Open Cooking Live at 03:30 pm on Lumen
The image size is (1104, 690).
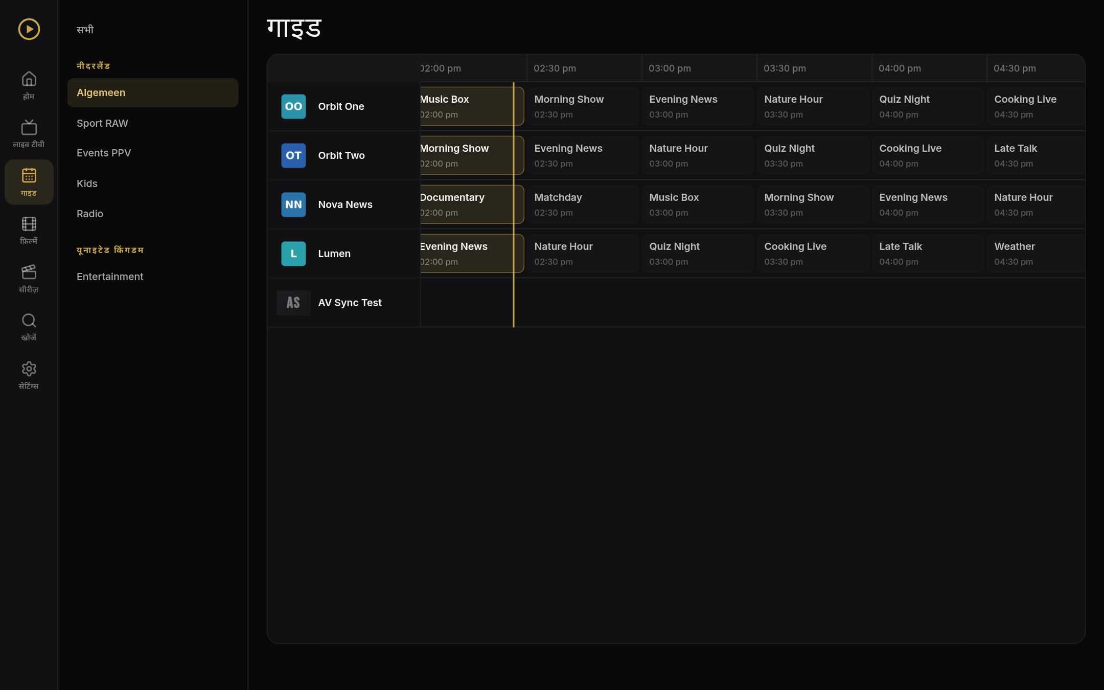[x=813, y=254]
